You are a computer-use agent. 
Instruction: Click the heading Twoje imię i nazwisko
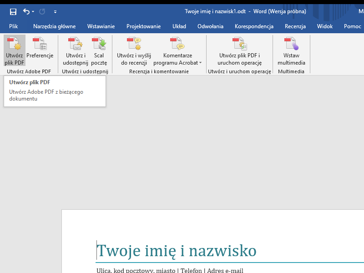177,251
